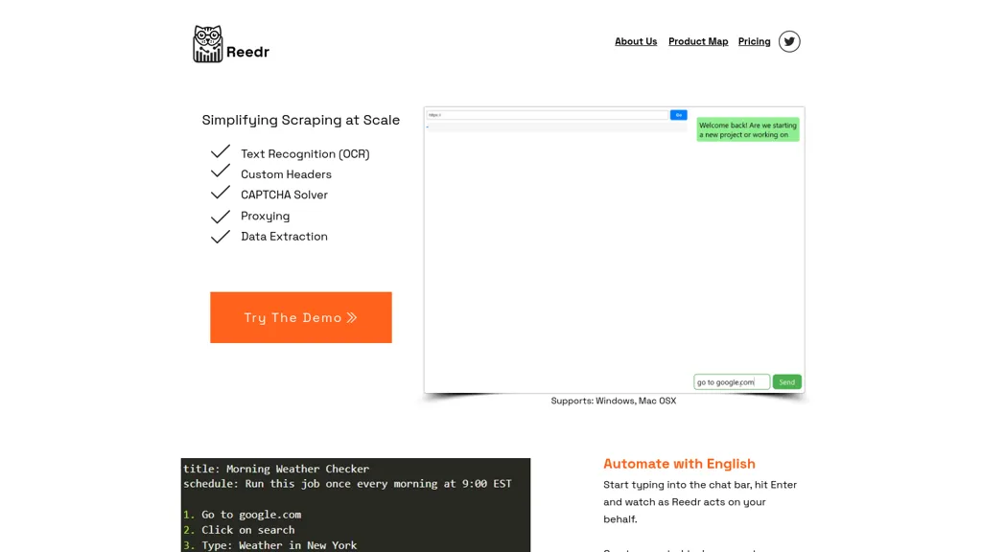Click the checkmark beside Data Extraction
Viewport: 982px width, 552px height.
tap(221, 237)
